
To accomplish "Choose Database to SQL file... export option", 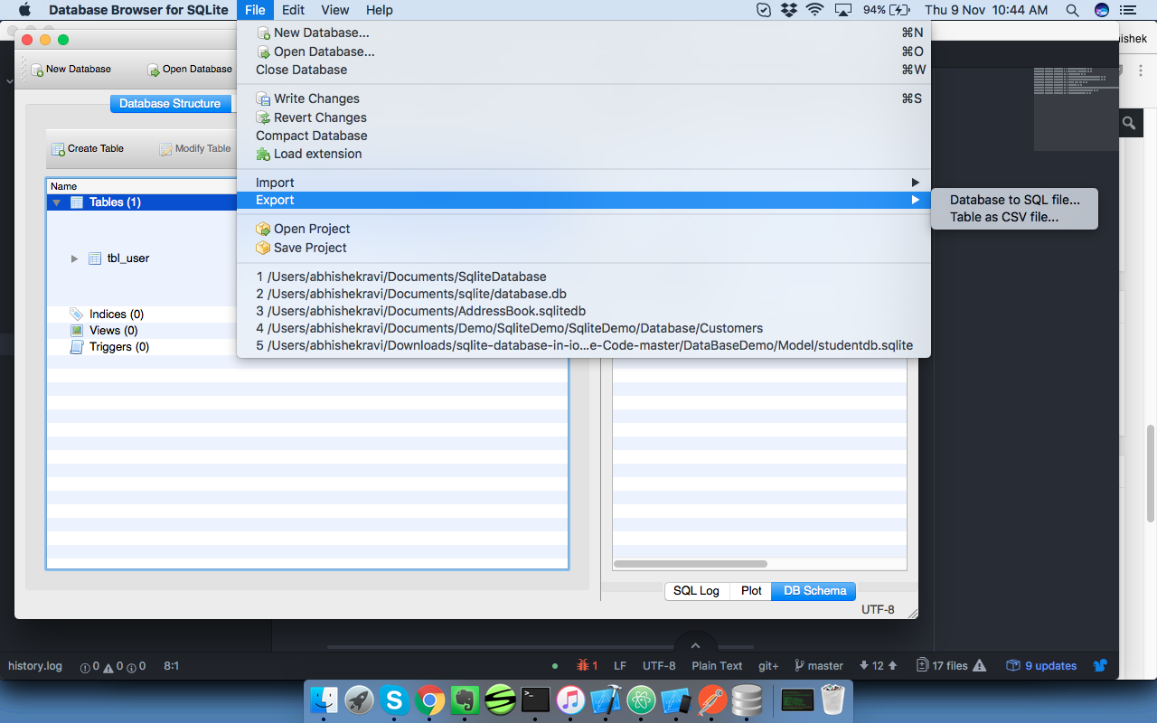I will coord(1014,200).
